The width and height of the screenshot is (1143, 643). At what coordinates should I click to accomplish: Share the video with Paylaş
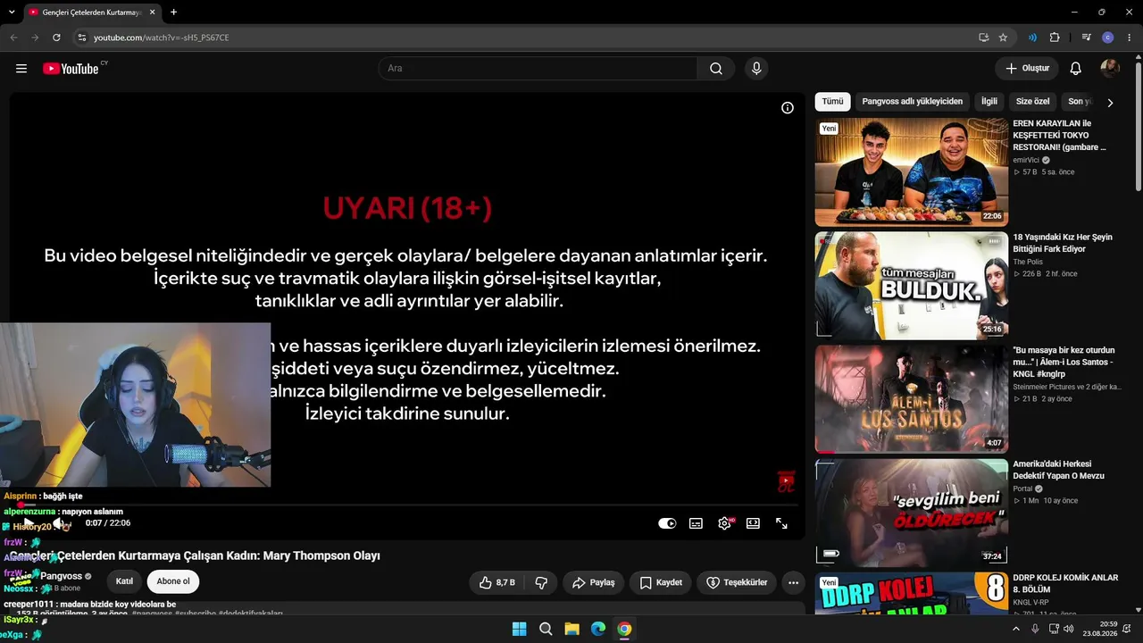click(593, 582)
